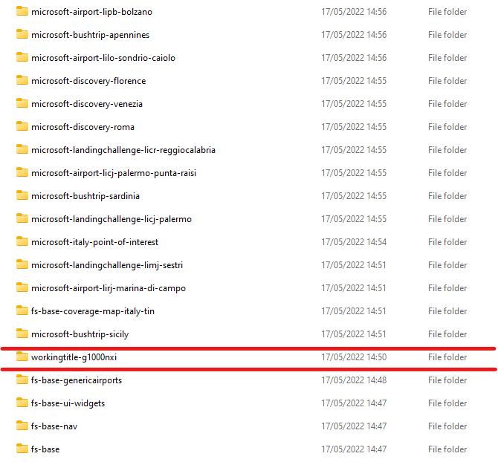Select fs-base-coverage-map-italy-tin name
Screen dimensions: 498x462
(93, 311)
